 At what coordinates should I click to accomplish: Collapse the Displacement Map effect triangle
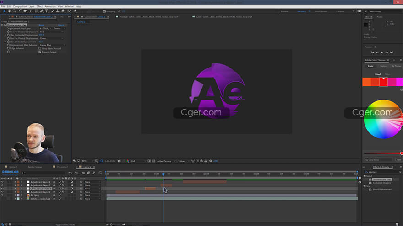[x=2, y=25]
